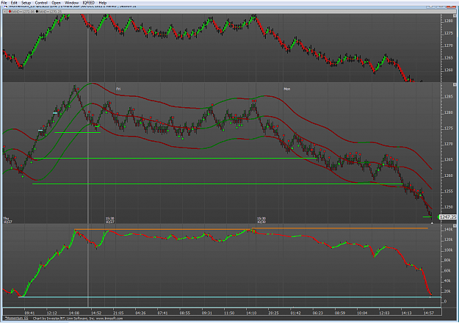The height and width of the screenshot is (323, 459).
Task: Click the 14:52 time axis label
Action: coord(96,313)
